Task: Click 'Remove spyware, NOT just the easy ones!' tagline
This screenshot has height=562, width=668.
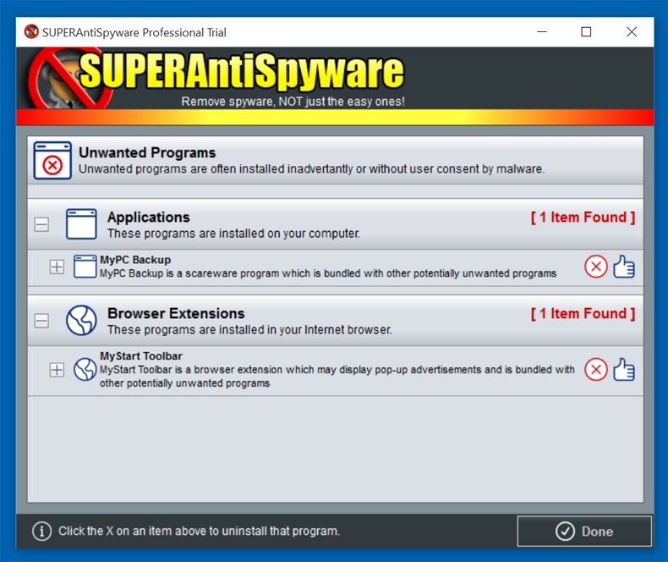Action: pyautogui.click(x=293, y=102)
